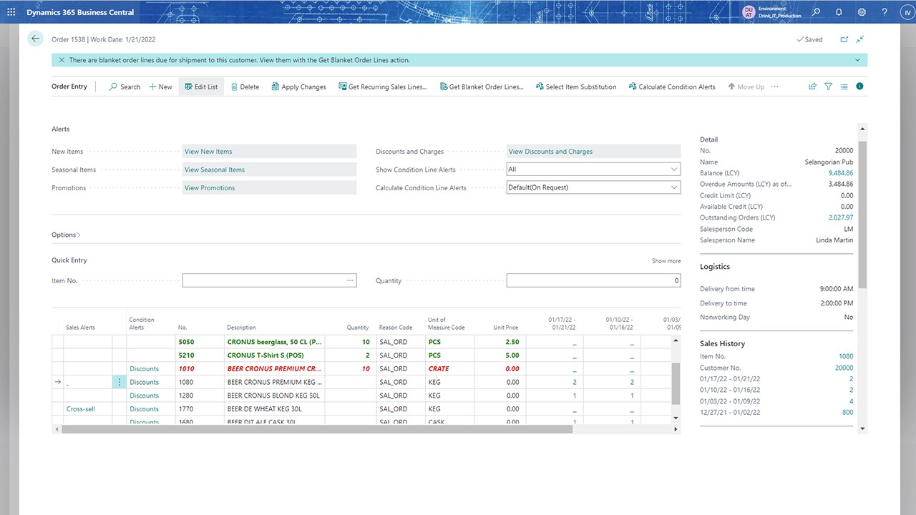Open Item No. lookup ellipsis
Screen dimensions: 916x515
click(350, 280)
